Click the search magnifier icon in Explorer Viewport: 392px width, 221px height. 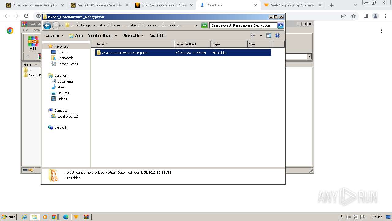(x=281, y=25)
